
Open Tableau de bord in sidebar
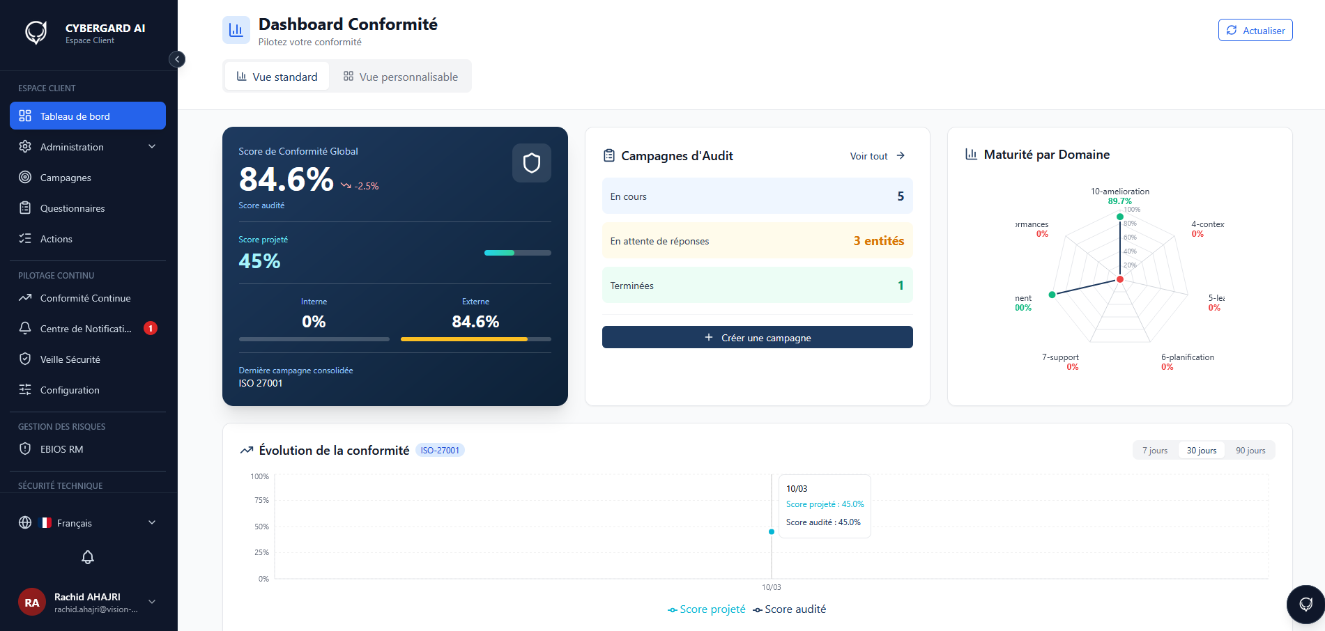[x=88, y=116]
